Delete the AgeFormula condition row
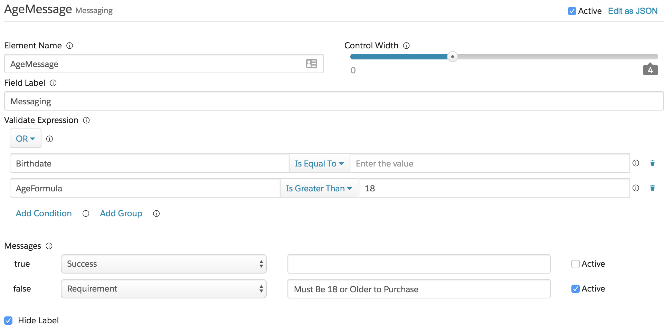This screenshot has height=333, width=664. point(652,188)
